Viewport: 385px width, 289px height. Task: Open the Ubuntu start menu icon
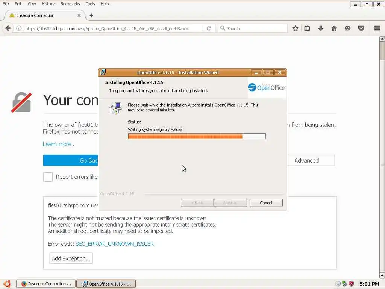click(x=7, y=284)
